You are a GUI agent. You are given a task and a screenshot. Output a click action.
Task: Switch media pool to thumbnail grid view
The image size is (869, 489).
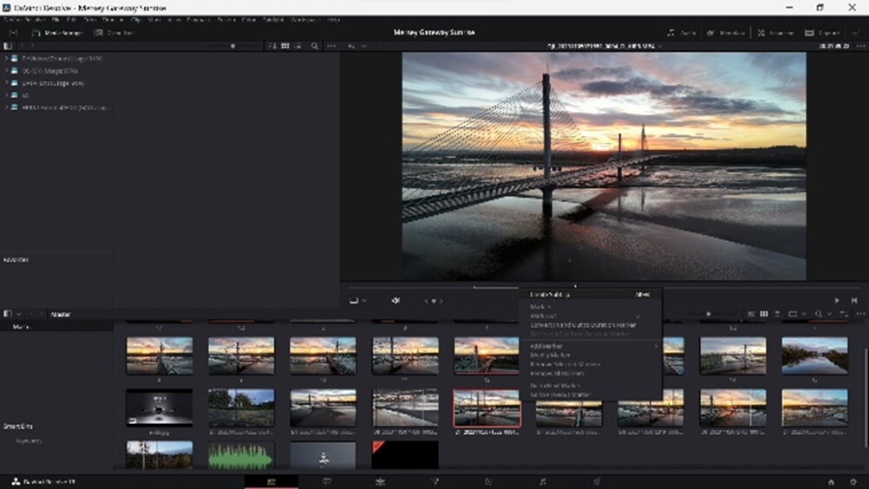pyautogui.click(x=763, y=314)
